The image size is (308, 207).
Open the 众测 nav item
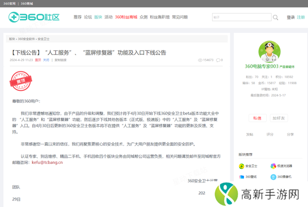tap(144, 17)
